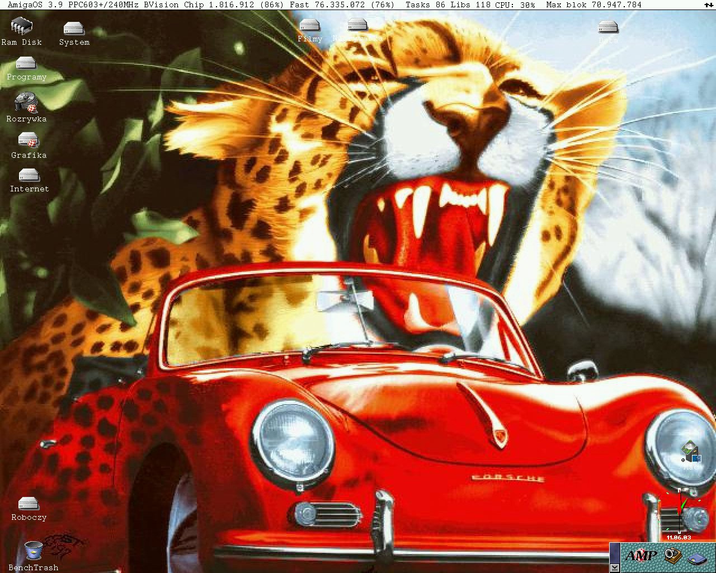Click the Max blok 70.947.784 readout
Viewport: 716px width, 573px height.
(x=593, y=4)
